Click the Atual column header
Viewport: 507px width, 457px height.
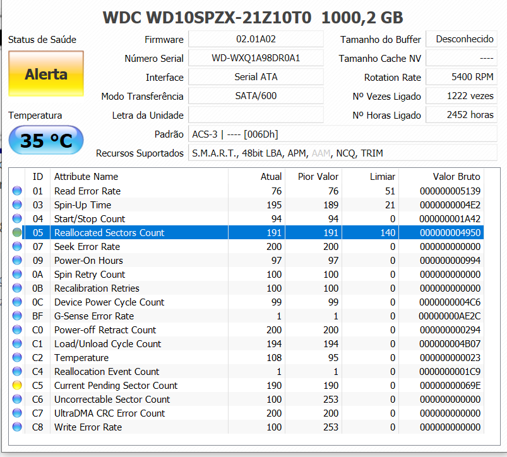click(x=257, y=177)
